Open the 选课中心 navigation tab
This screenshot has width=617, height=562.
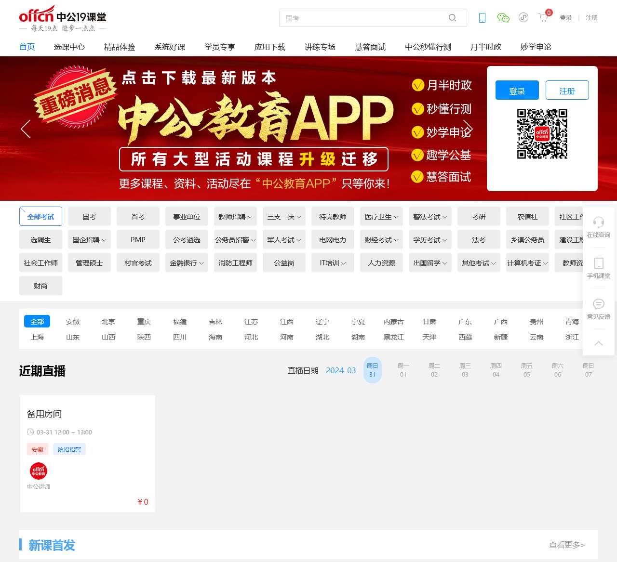[69, 47]
